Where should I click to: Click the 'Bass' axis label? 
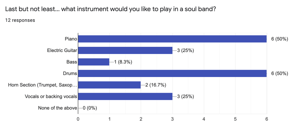tap(72, 62)
